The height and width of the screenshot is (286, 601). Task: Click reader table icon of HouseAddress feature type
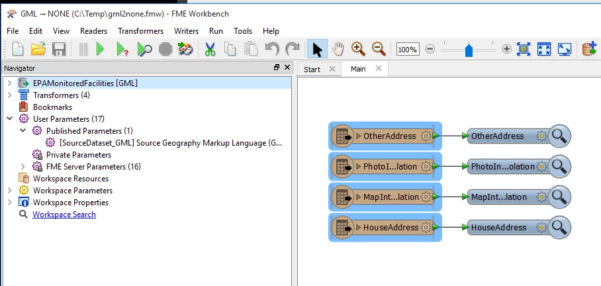tap(343, 227)
